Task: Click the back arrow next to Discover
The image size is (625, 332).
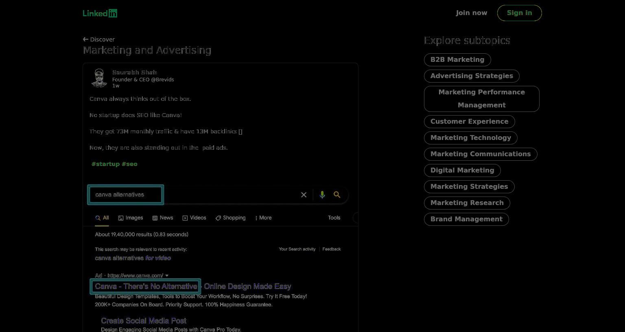Action: click(x=85, y=39)
